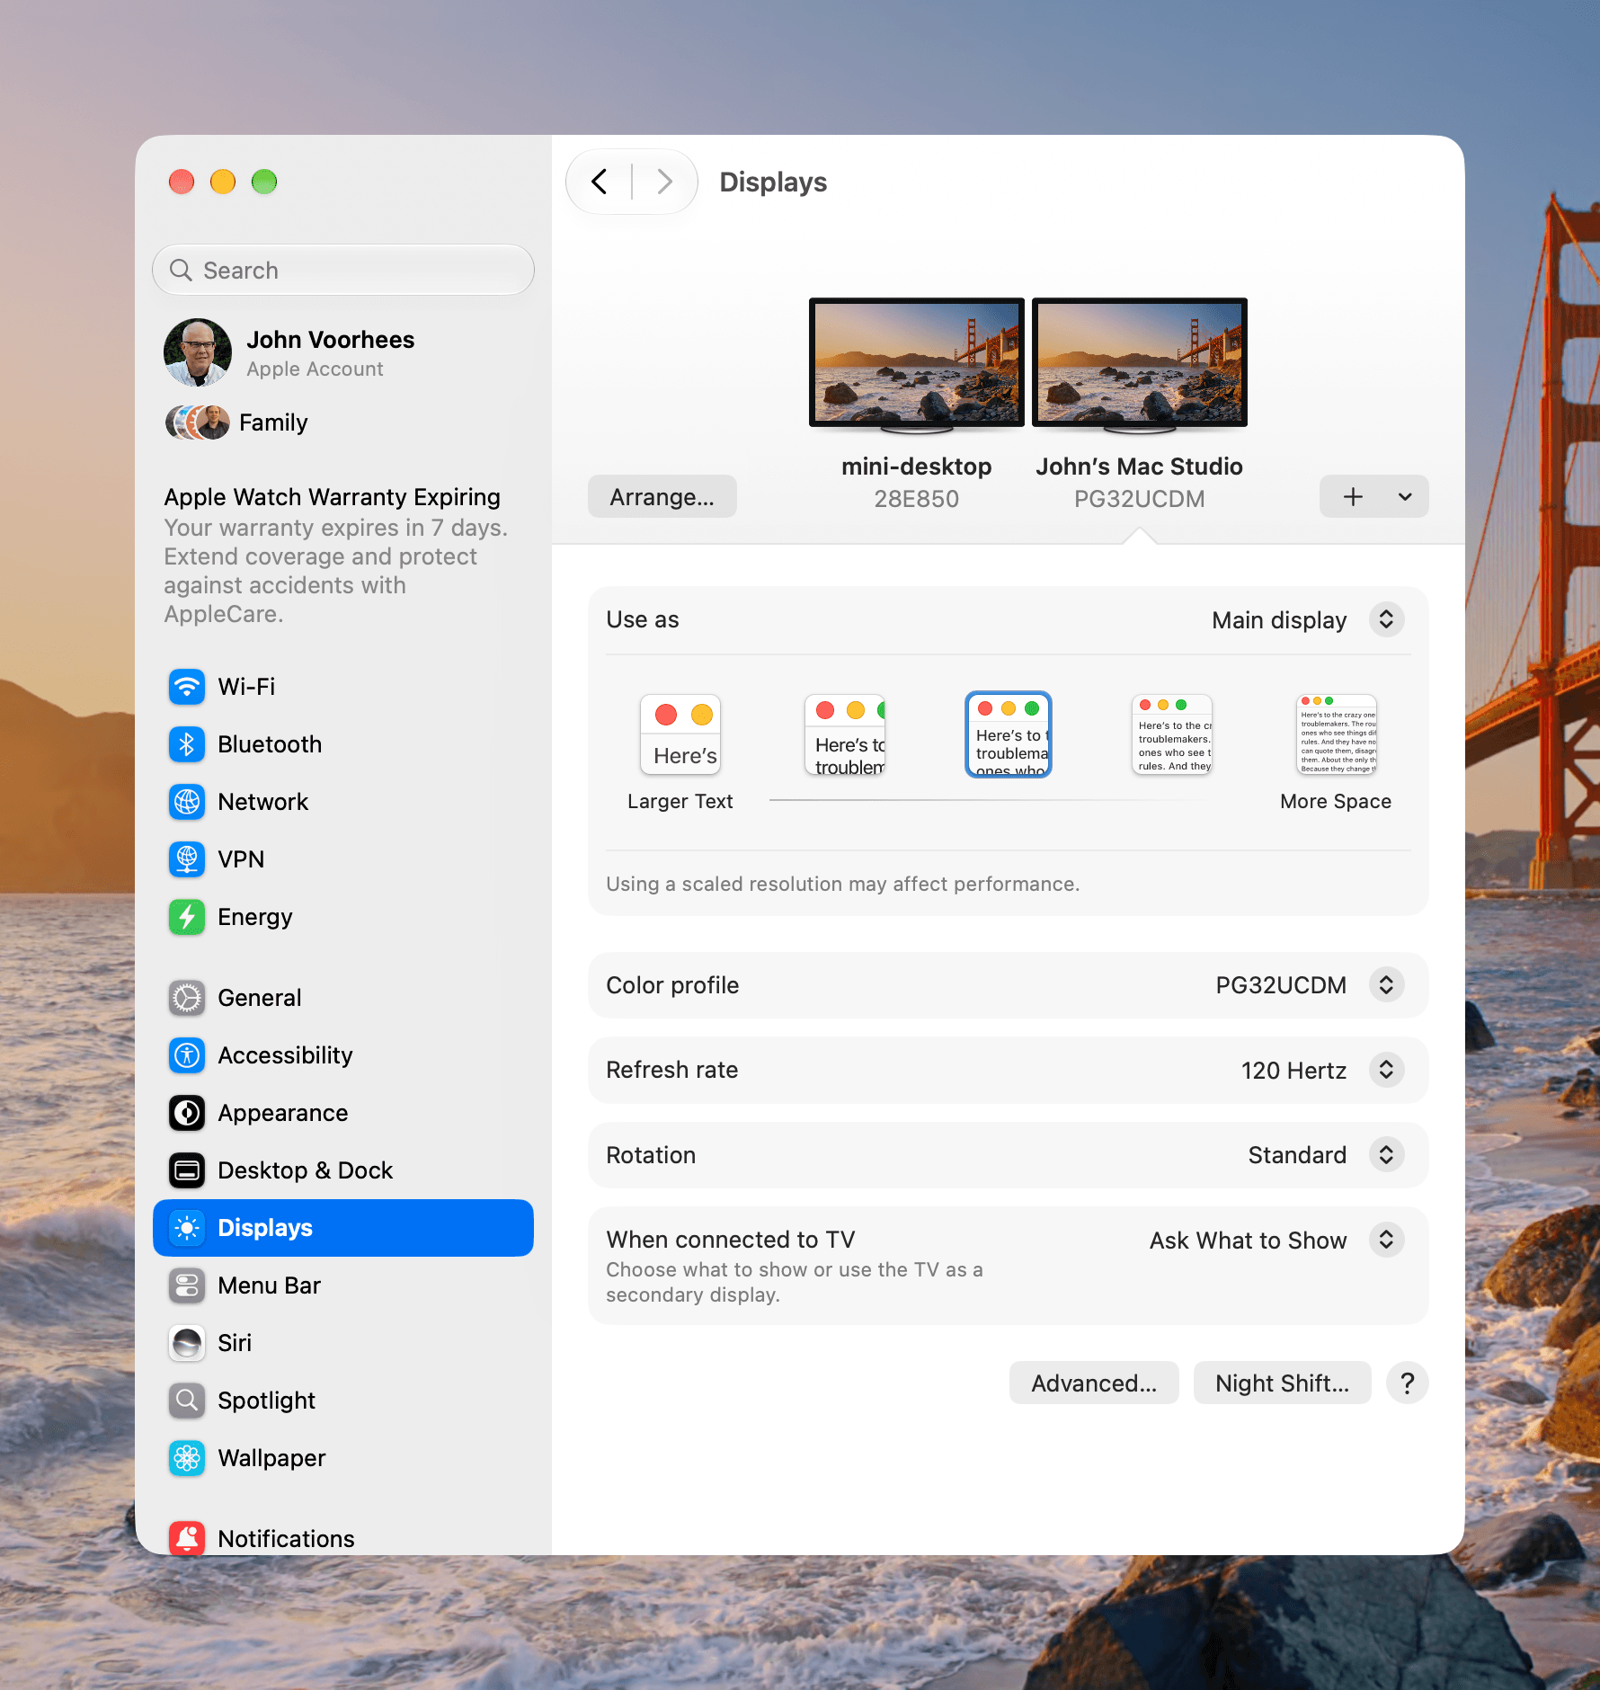Open Wallpaper settings pane
Image resolution: width=1600 pixels, height=1690 pixels.
(343, 1458)
